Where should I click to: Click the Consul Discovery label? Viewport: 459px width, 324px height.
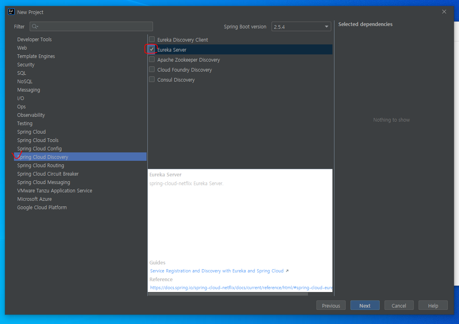[x=176, y=80]
